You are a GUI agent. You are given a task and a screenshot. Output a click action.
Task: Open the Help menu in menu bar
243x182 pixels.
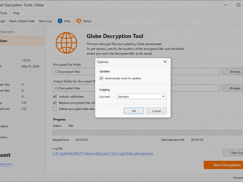click(16, 13)
